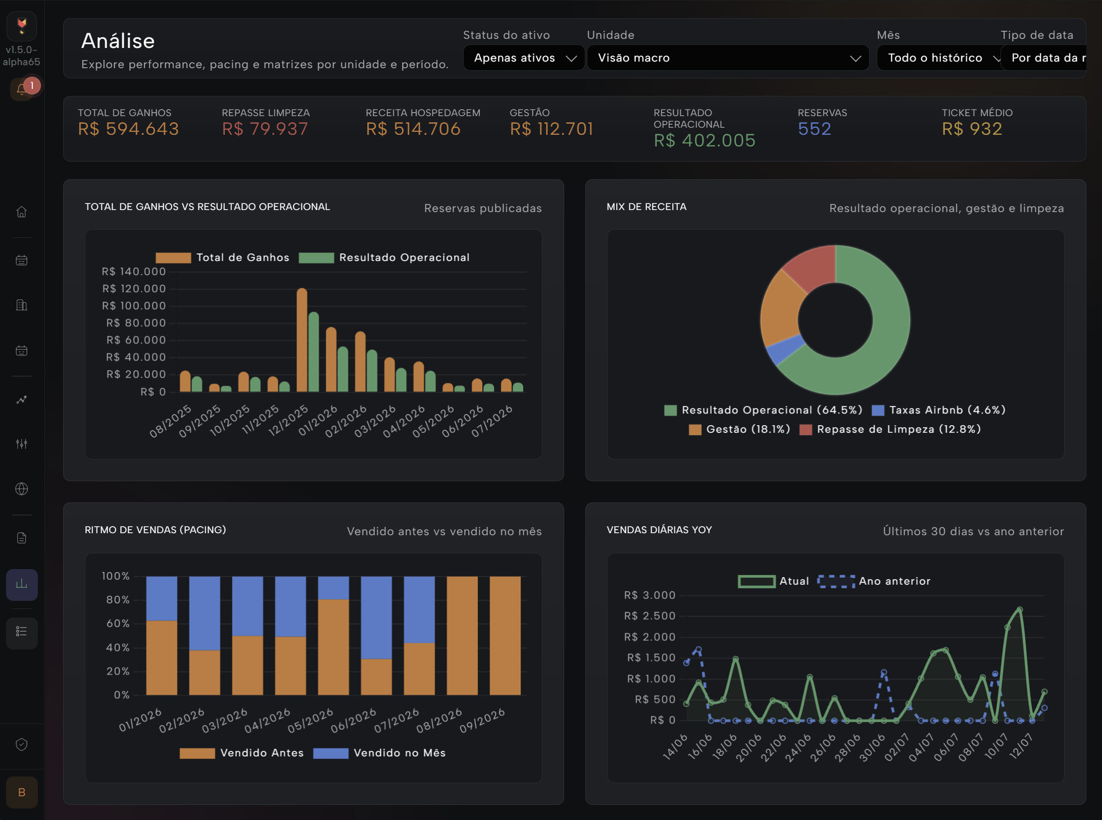Click the tallest 12/2025 orange bar
Screen dimensions: 1102x820
tap(302, 340)
